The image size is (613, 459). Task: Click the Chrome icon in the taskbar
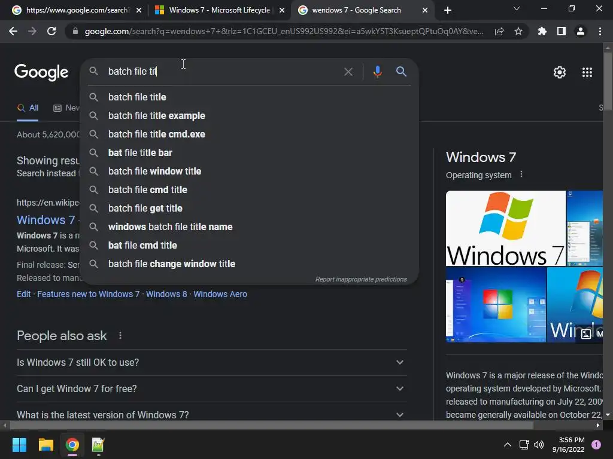click(x=72, y=445)
